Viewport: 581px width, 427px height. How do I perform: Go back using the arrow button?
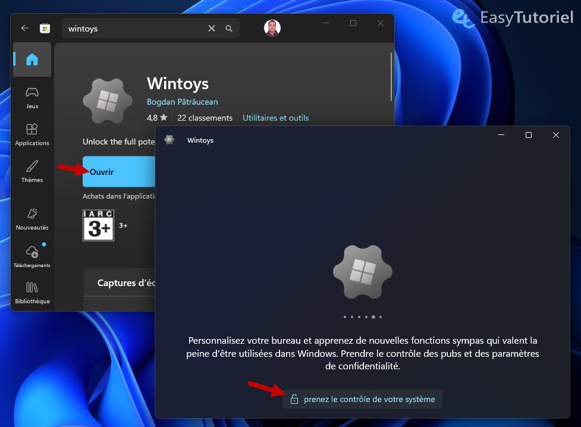click(24, 28)
